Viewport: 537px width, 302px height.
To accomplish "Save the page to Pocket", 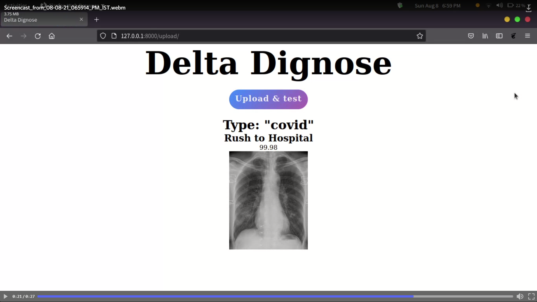I will 471,36.
